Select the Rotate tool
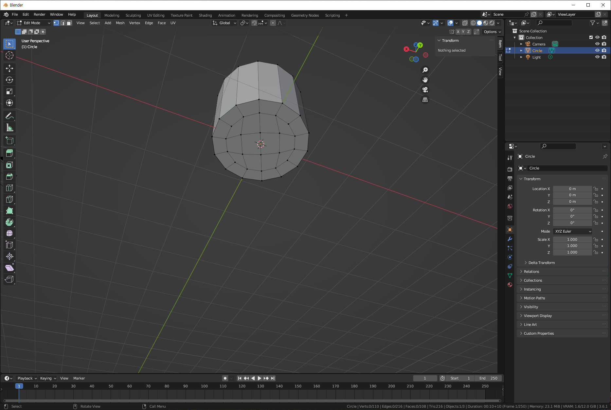The width and height of the screenshot is (611, 410). tap(9, 80)
